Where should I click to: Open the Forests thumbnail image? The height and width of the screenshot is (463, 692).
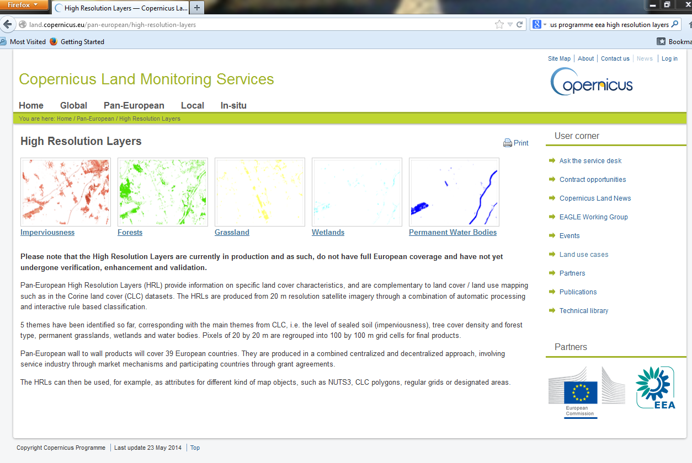click(x=163, y=192)
